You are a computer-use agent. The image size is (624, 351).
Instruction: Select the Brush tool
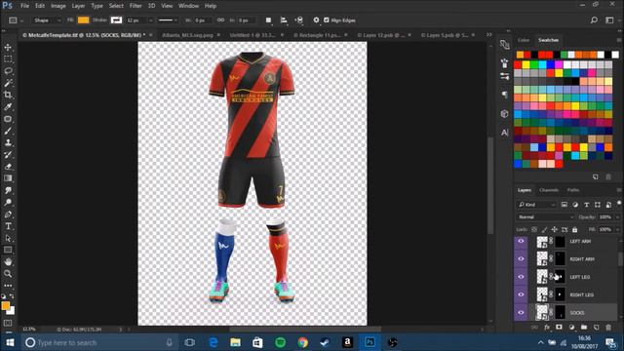tap(8, 131)
